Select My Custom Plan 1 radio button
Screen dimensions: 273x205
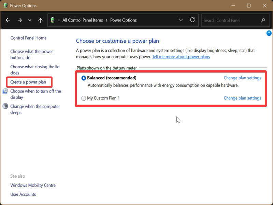84,98
